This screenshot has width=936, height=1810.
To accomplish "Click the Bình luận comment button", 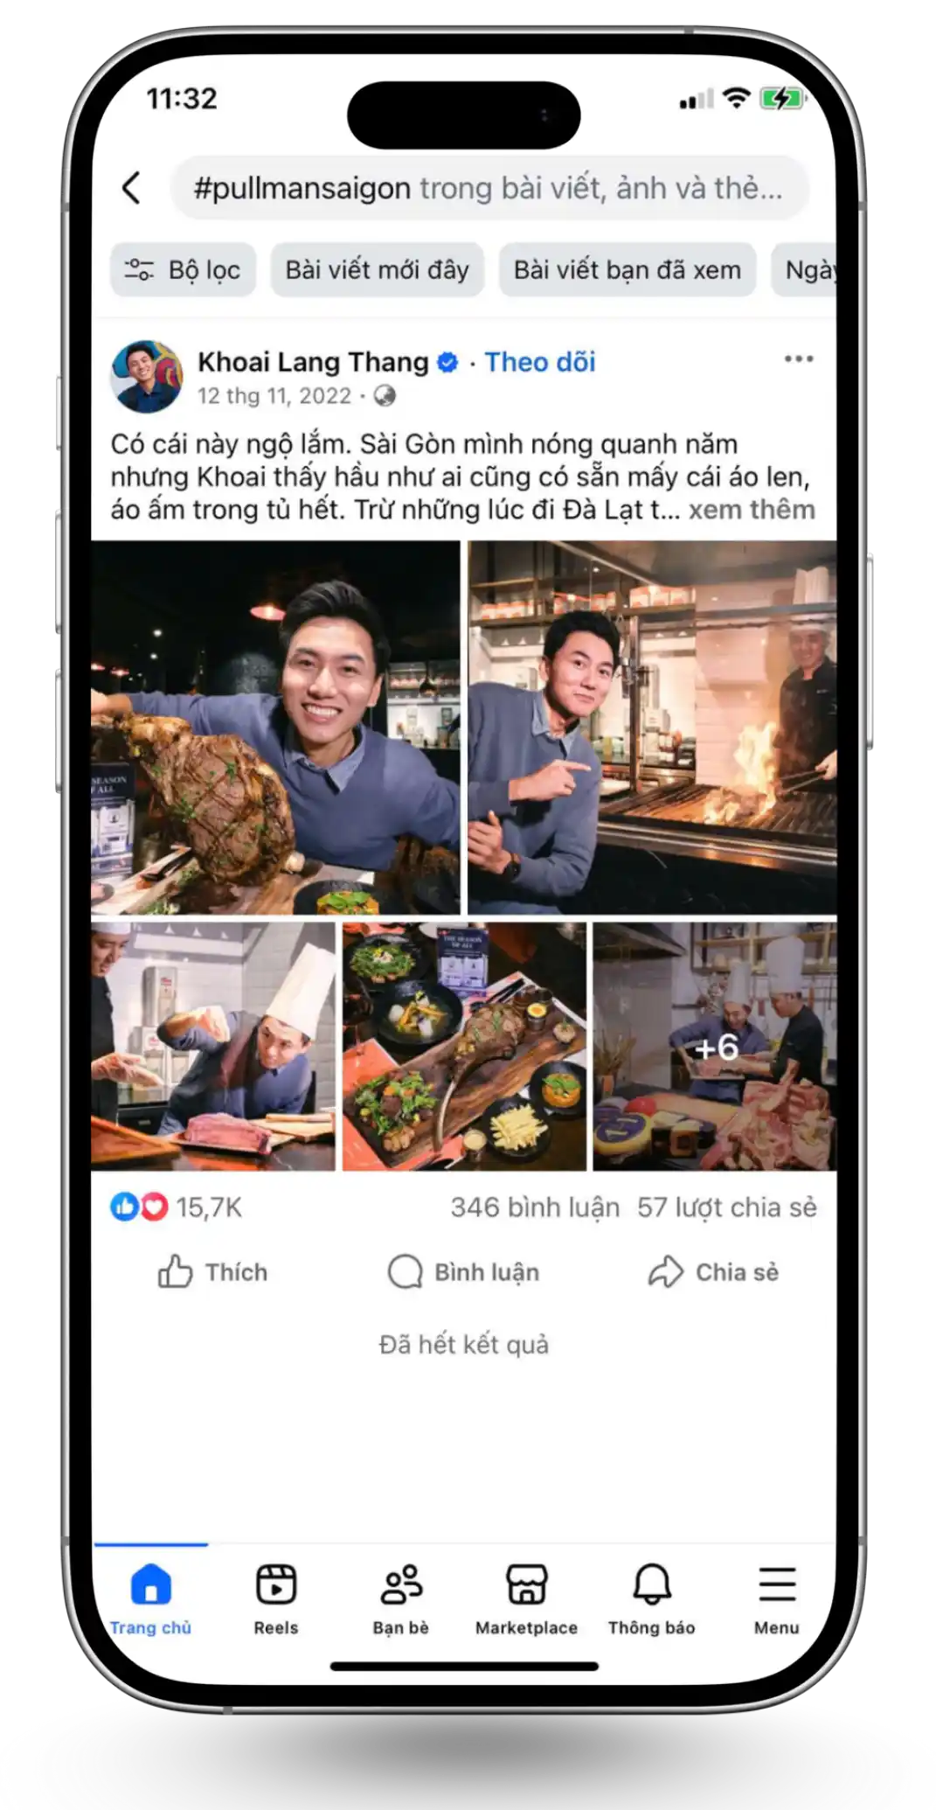I will pyautogui.click(x=463, y=1272).
